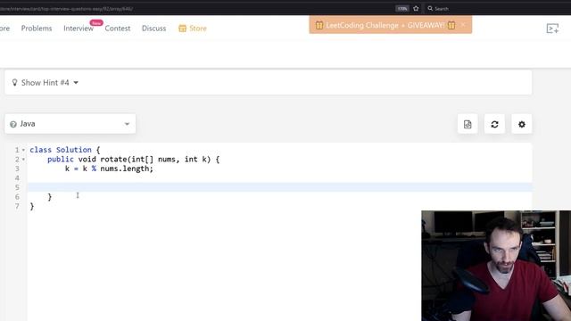The width and height of the screenshot is (571, 321).
Task: Click the browser URL address text
Action: tap(66, 8)
